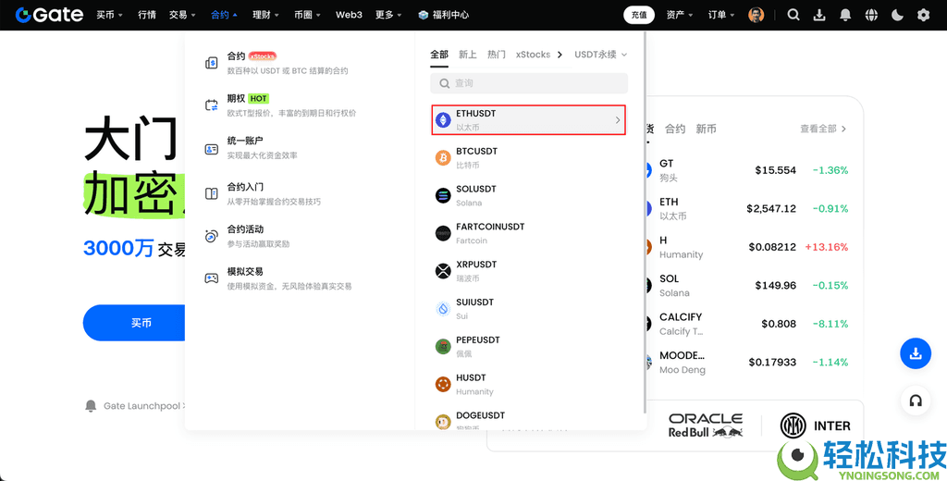Select the xStocks tab
Screen dimensions: 947x481
pyautogui.click(x=534, y=55)
